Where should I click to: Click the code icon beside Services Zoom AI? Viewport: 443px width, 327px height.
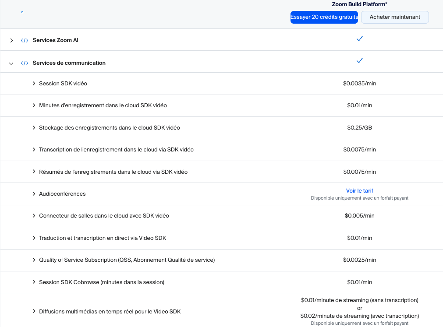pyautogui.click(x=24, y=40)
